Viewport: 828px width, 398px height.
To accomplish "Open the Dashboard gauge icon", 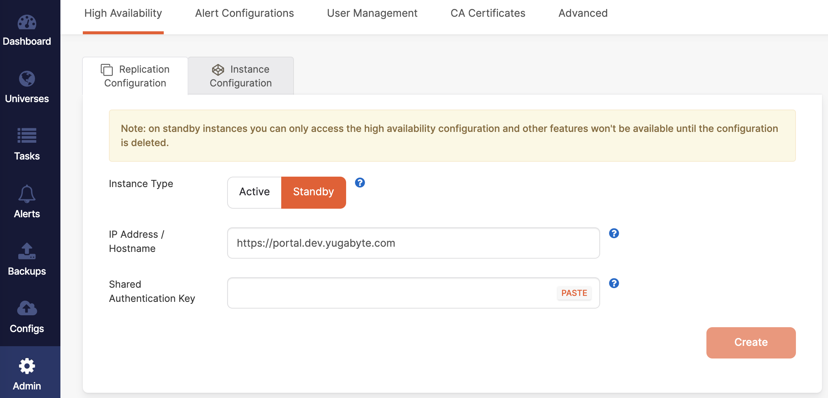I will point(27,23).
